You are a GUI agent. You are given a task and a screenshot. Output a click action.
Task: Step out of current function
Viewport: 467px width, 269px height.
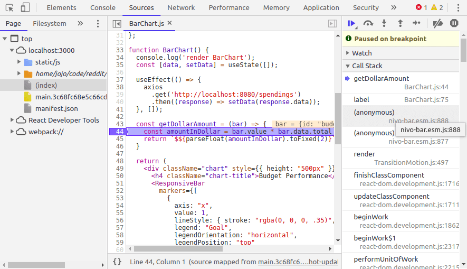(x=401, y=23)
